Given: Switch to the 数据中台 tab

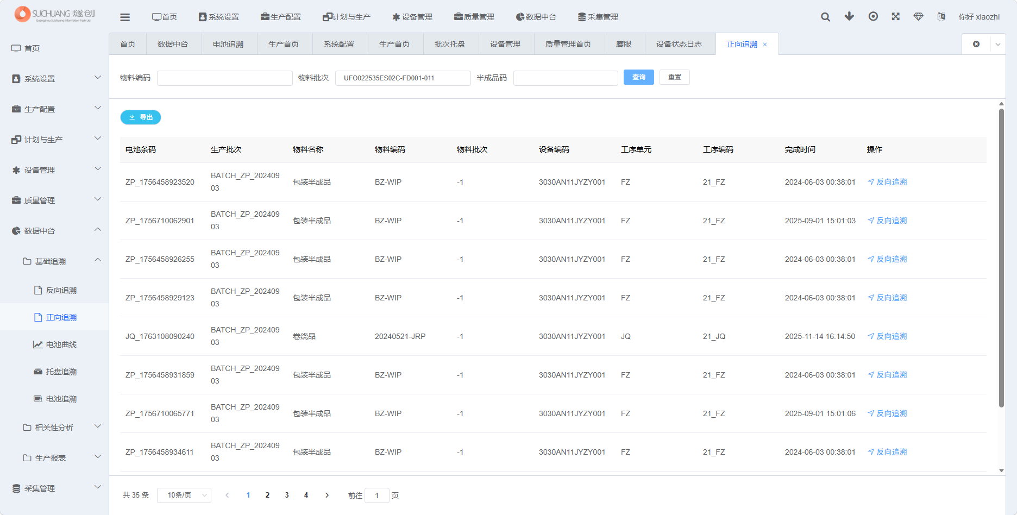Looking at the screenshot, I should tap(173, 44).
